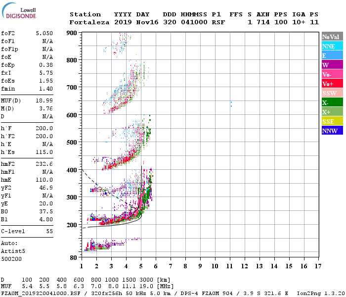
Task: Click the isolated blue echo near 11 MHz
Action: coord(231,104)
